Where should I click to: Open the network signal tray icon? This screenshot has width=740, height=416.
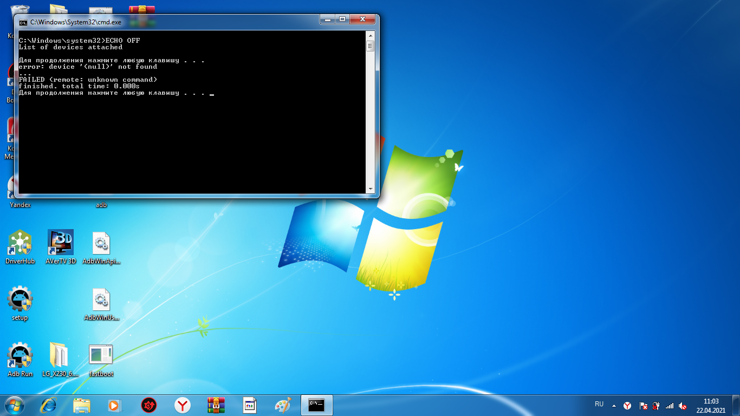(670, 405)
